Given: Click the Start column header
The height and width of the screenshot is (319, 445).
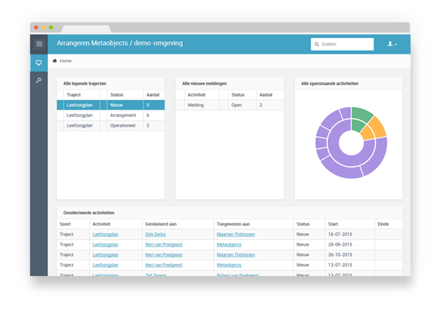Looking at the screenshot, I should coord(333,224).
